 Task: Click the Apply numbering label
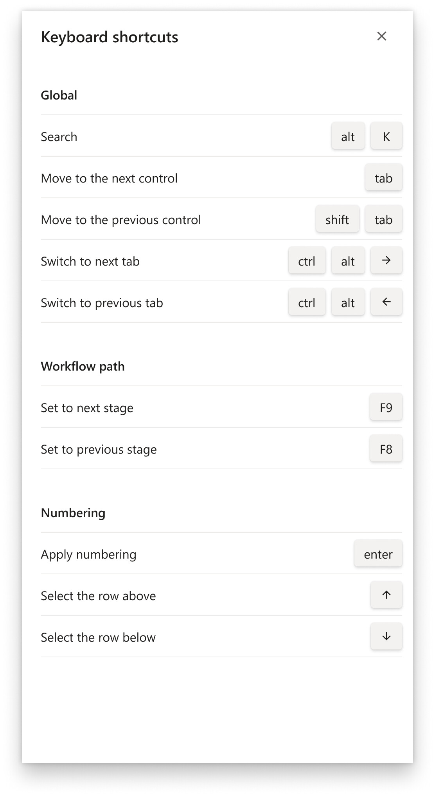(x=89, y=554)
